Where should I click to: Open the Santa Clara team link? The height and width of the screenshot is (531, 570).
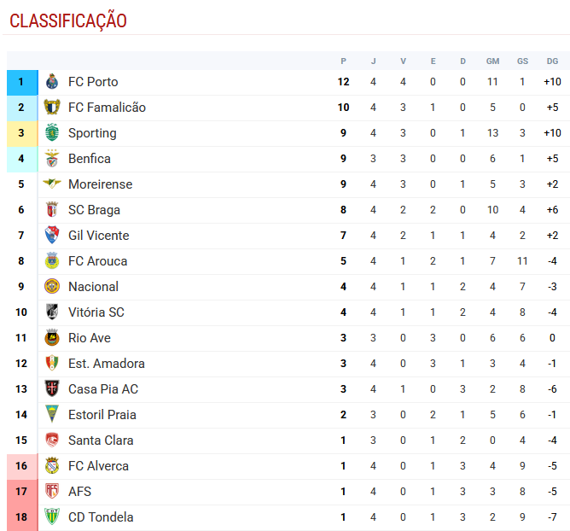point(101,440)
